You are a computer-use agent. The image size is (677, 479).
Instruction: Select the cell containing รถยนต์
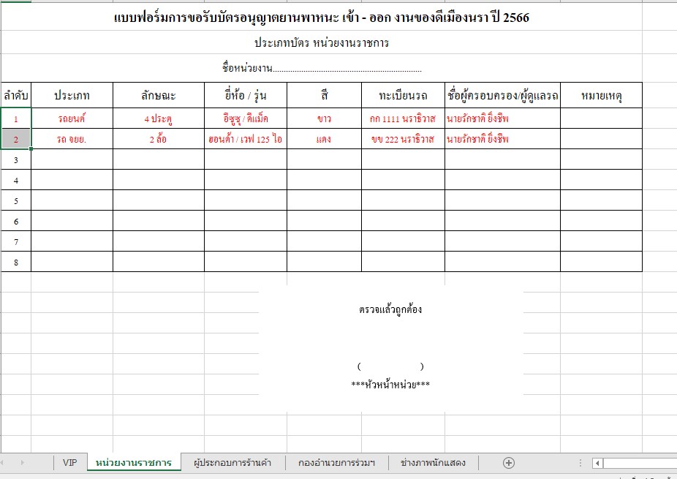72,118
